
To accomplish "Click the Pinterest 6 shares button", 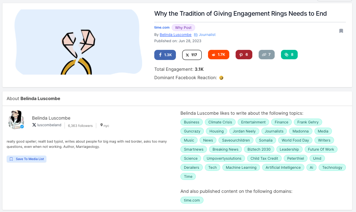I will tap(244, 55).
